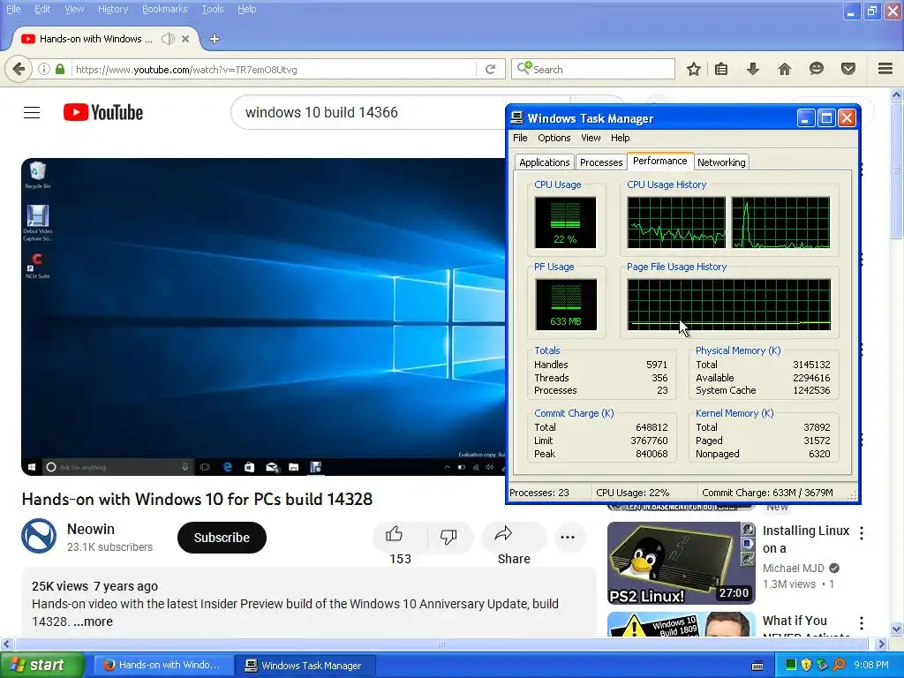Open the Downloads arrow icon

point(752,69)
